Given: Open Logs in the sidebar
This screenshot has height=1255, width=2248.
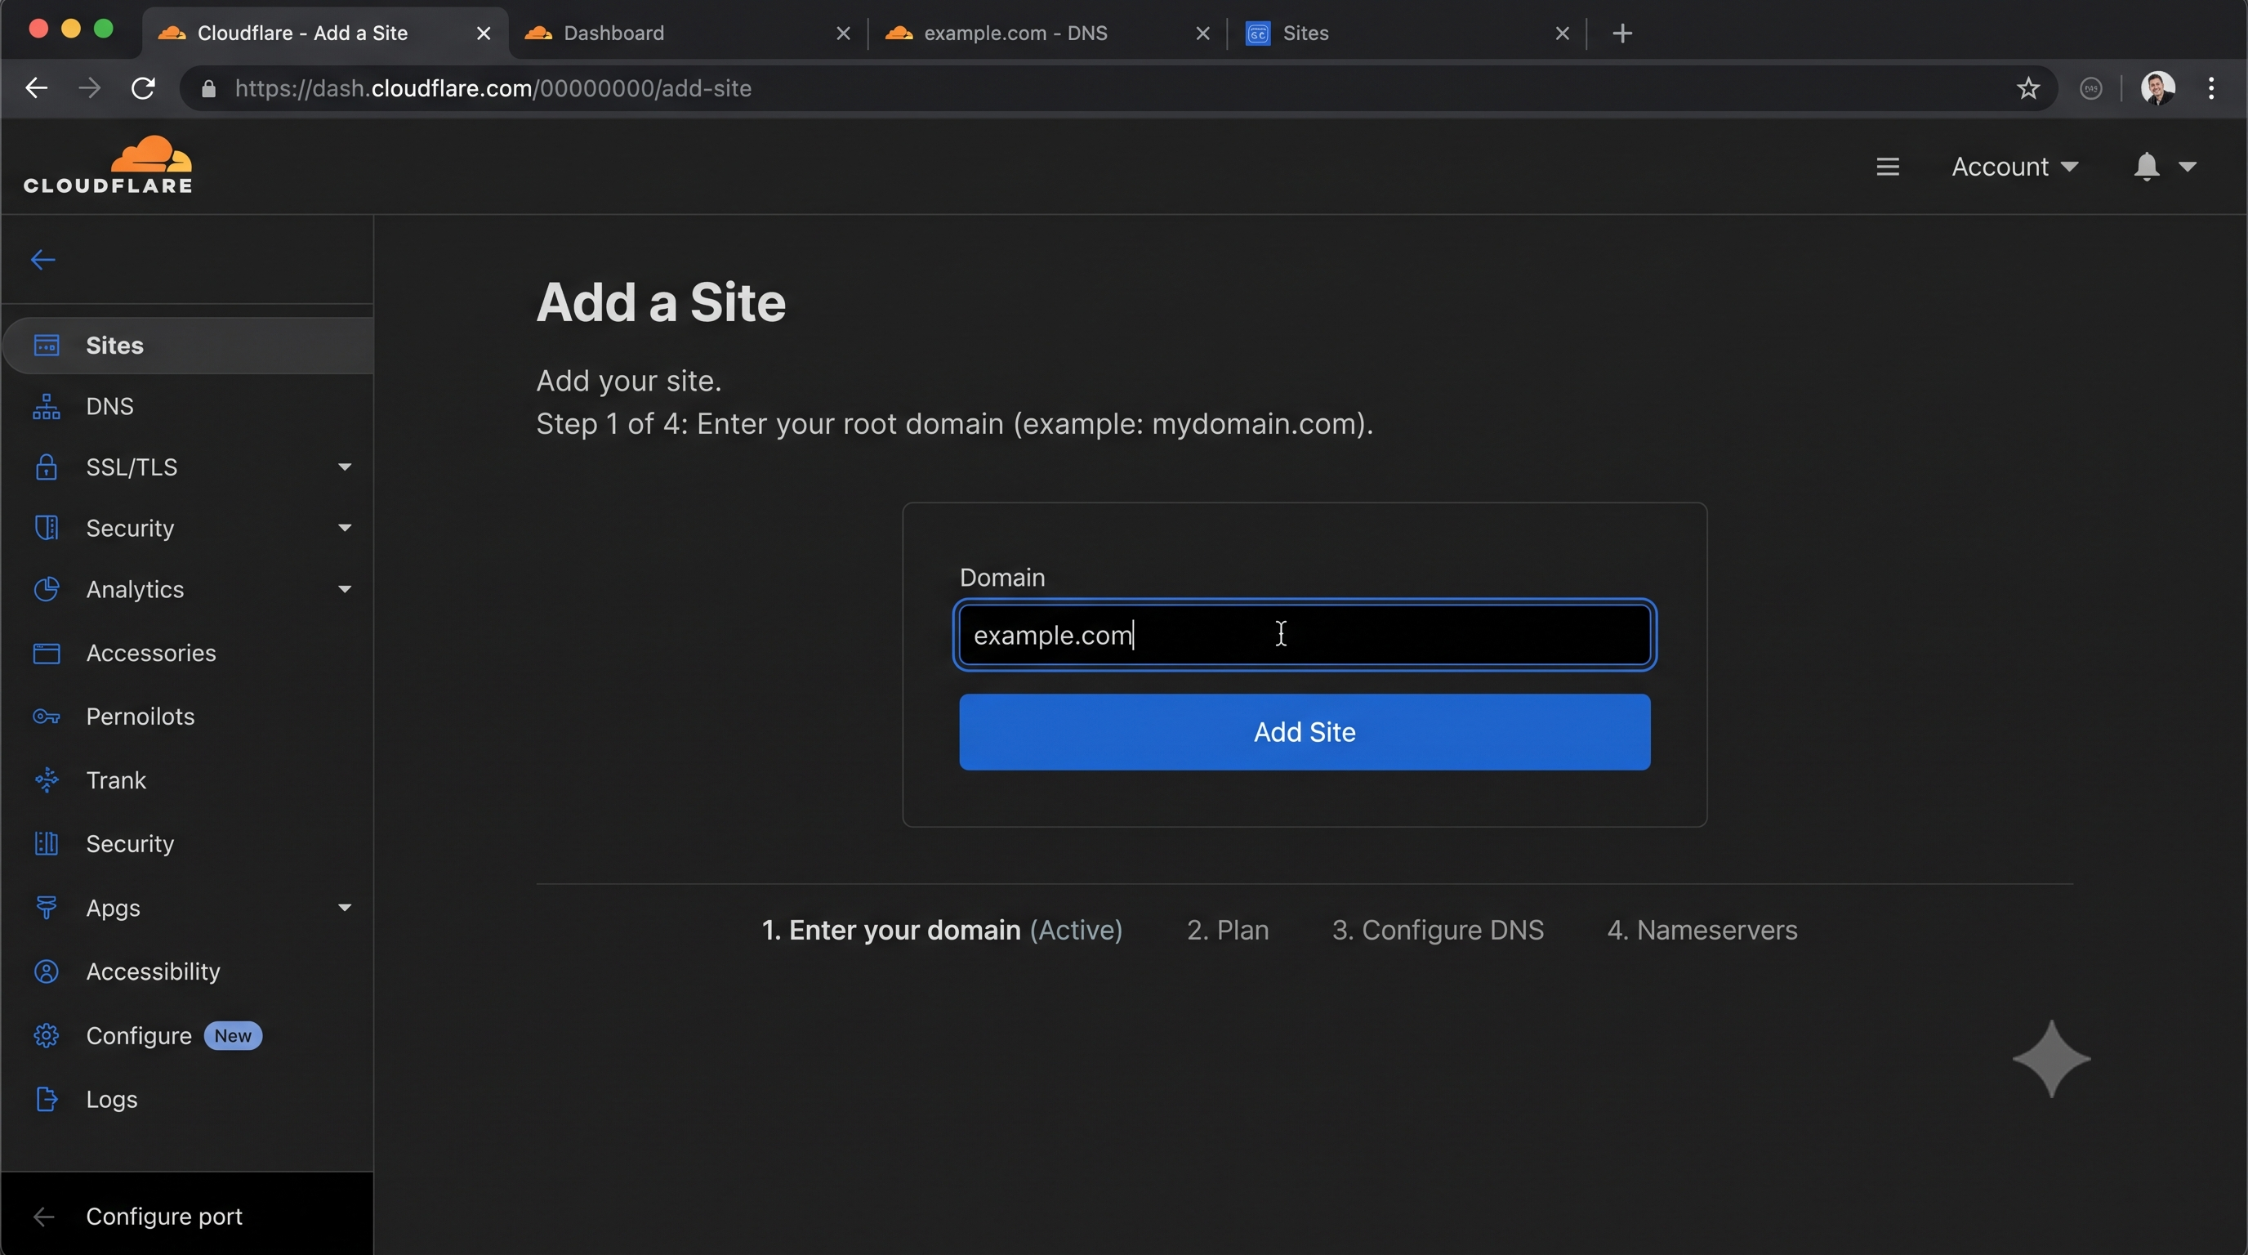Looking at the screenshot, I should (x=188, y=1100).
